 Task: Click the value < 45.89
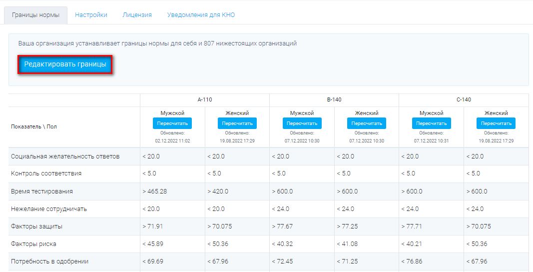tap(153, 244)
